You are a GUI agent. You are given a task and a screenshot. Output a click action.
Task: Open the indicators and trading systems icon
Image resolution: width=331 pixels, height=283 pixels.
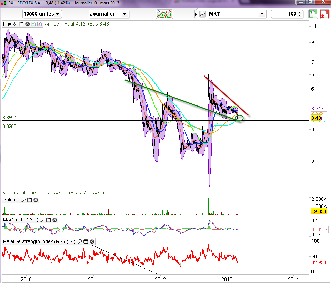pyautogui.click(x=164, y=14)
